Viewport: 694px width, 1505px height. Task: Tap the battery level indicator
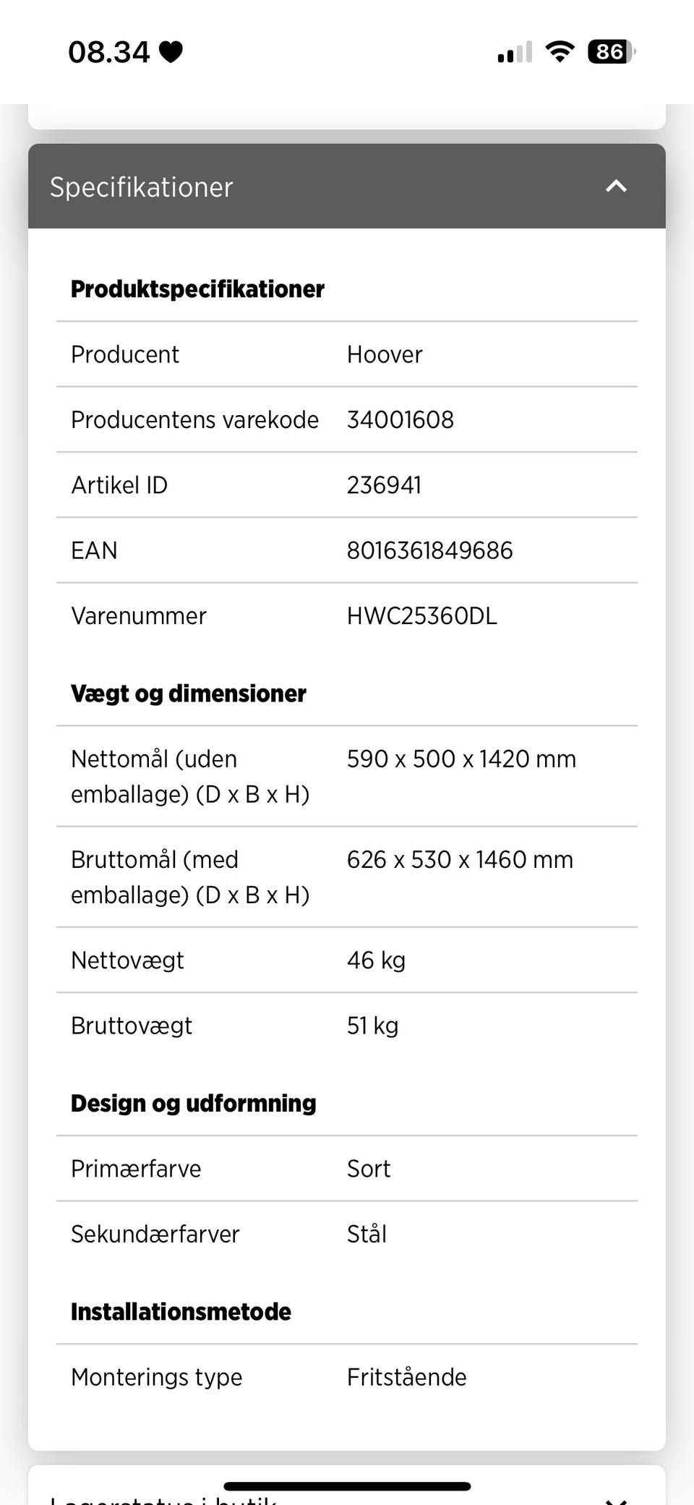611,52
